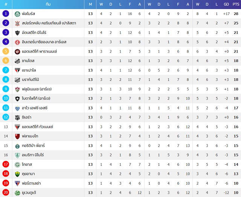The image size is (241, 197).
Task: Click the ทีม column header
Action: [48, 4]
